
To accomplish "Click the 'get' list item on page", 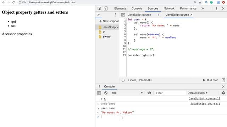I will [13, 22].
